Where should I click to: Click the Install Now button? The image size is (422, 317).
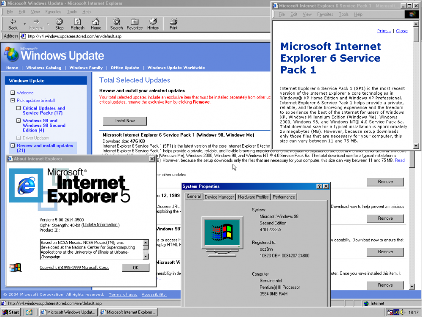125,121
